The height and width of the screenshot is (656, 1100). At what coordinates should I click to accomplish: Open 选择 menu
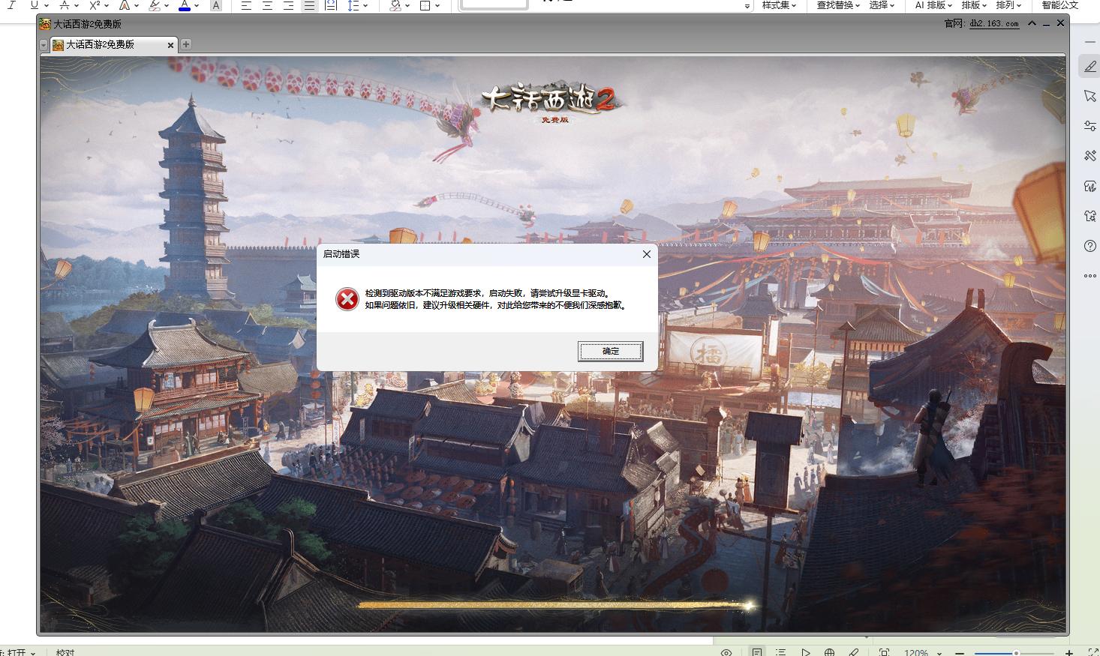[882, 5]
